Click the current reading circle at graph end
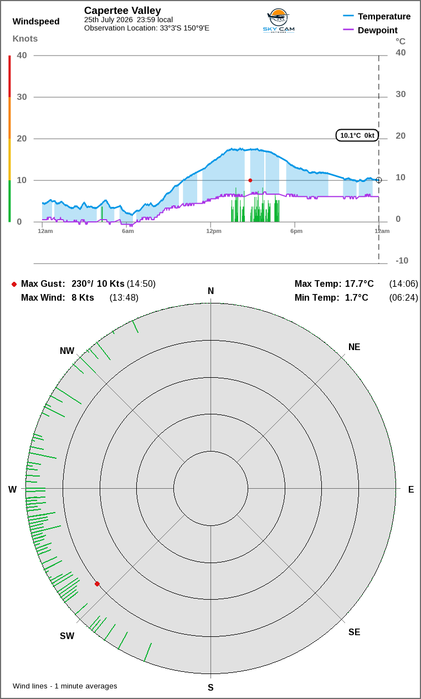Viewport: 421px width, 699px height. (x=379, y=180)
